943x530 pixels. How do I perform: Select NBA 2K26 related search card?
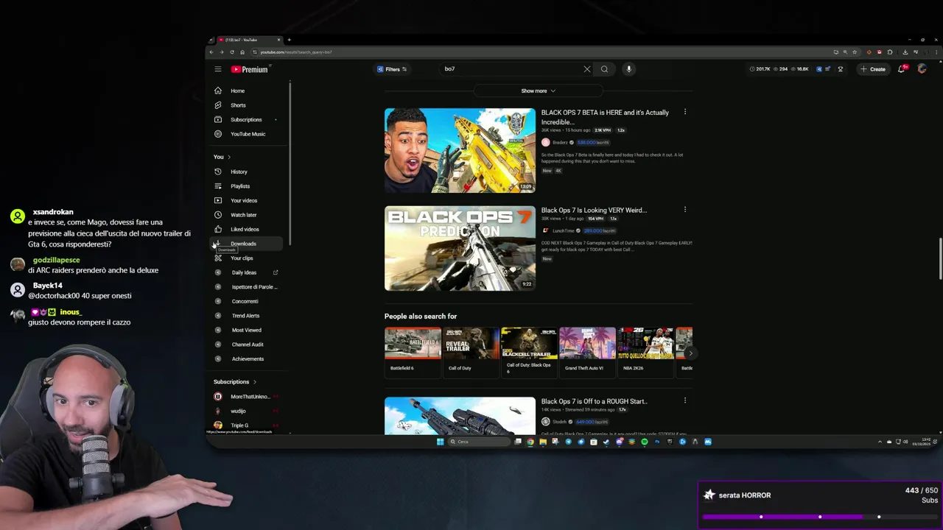645,352
